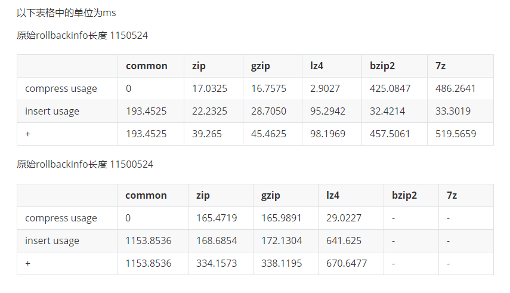The width and height of the screenshot is (510, 293).
Task: Click the rollbackinfo length 1150524 heading
Action: (82, 35)
